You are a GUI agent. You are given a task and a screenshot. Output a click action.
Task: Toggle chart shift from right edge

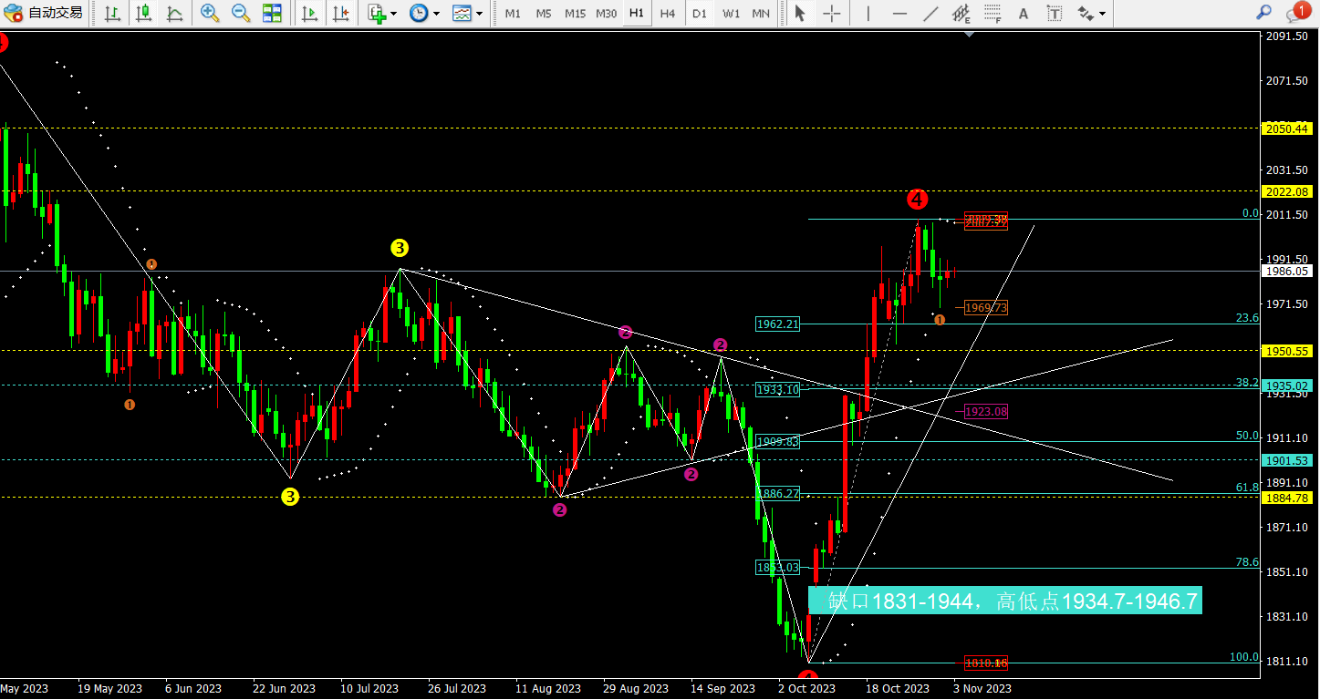tap(340, 13)
